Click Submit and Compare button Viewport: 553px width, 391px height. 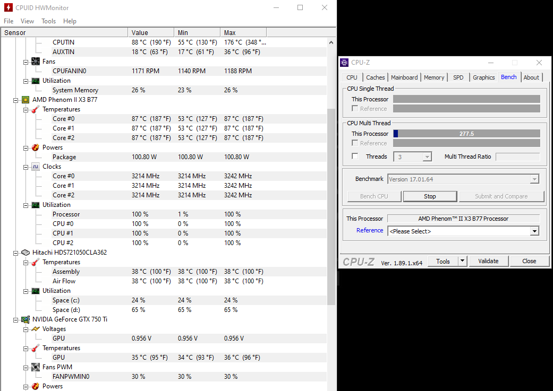[x=501, y=196]
